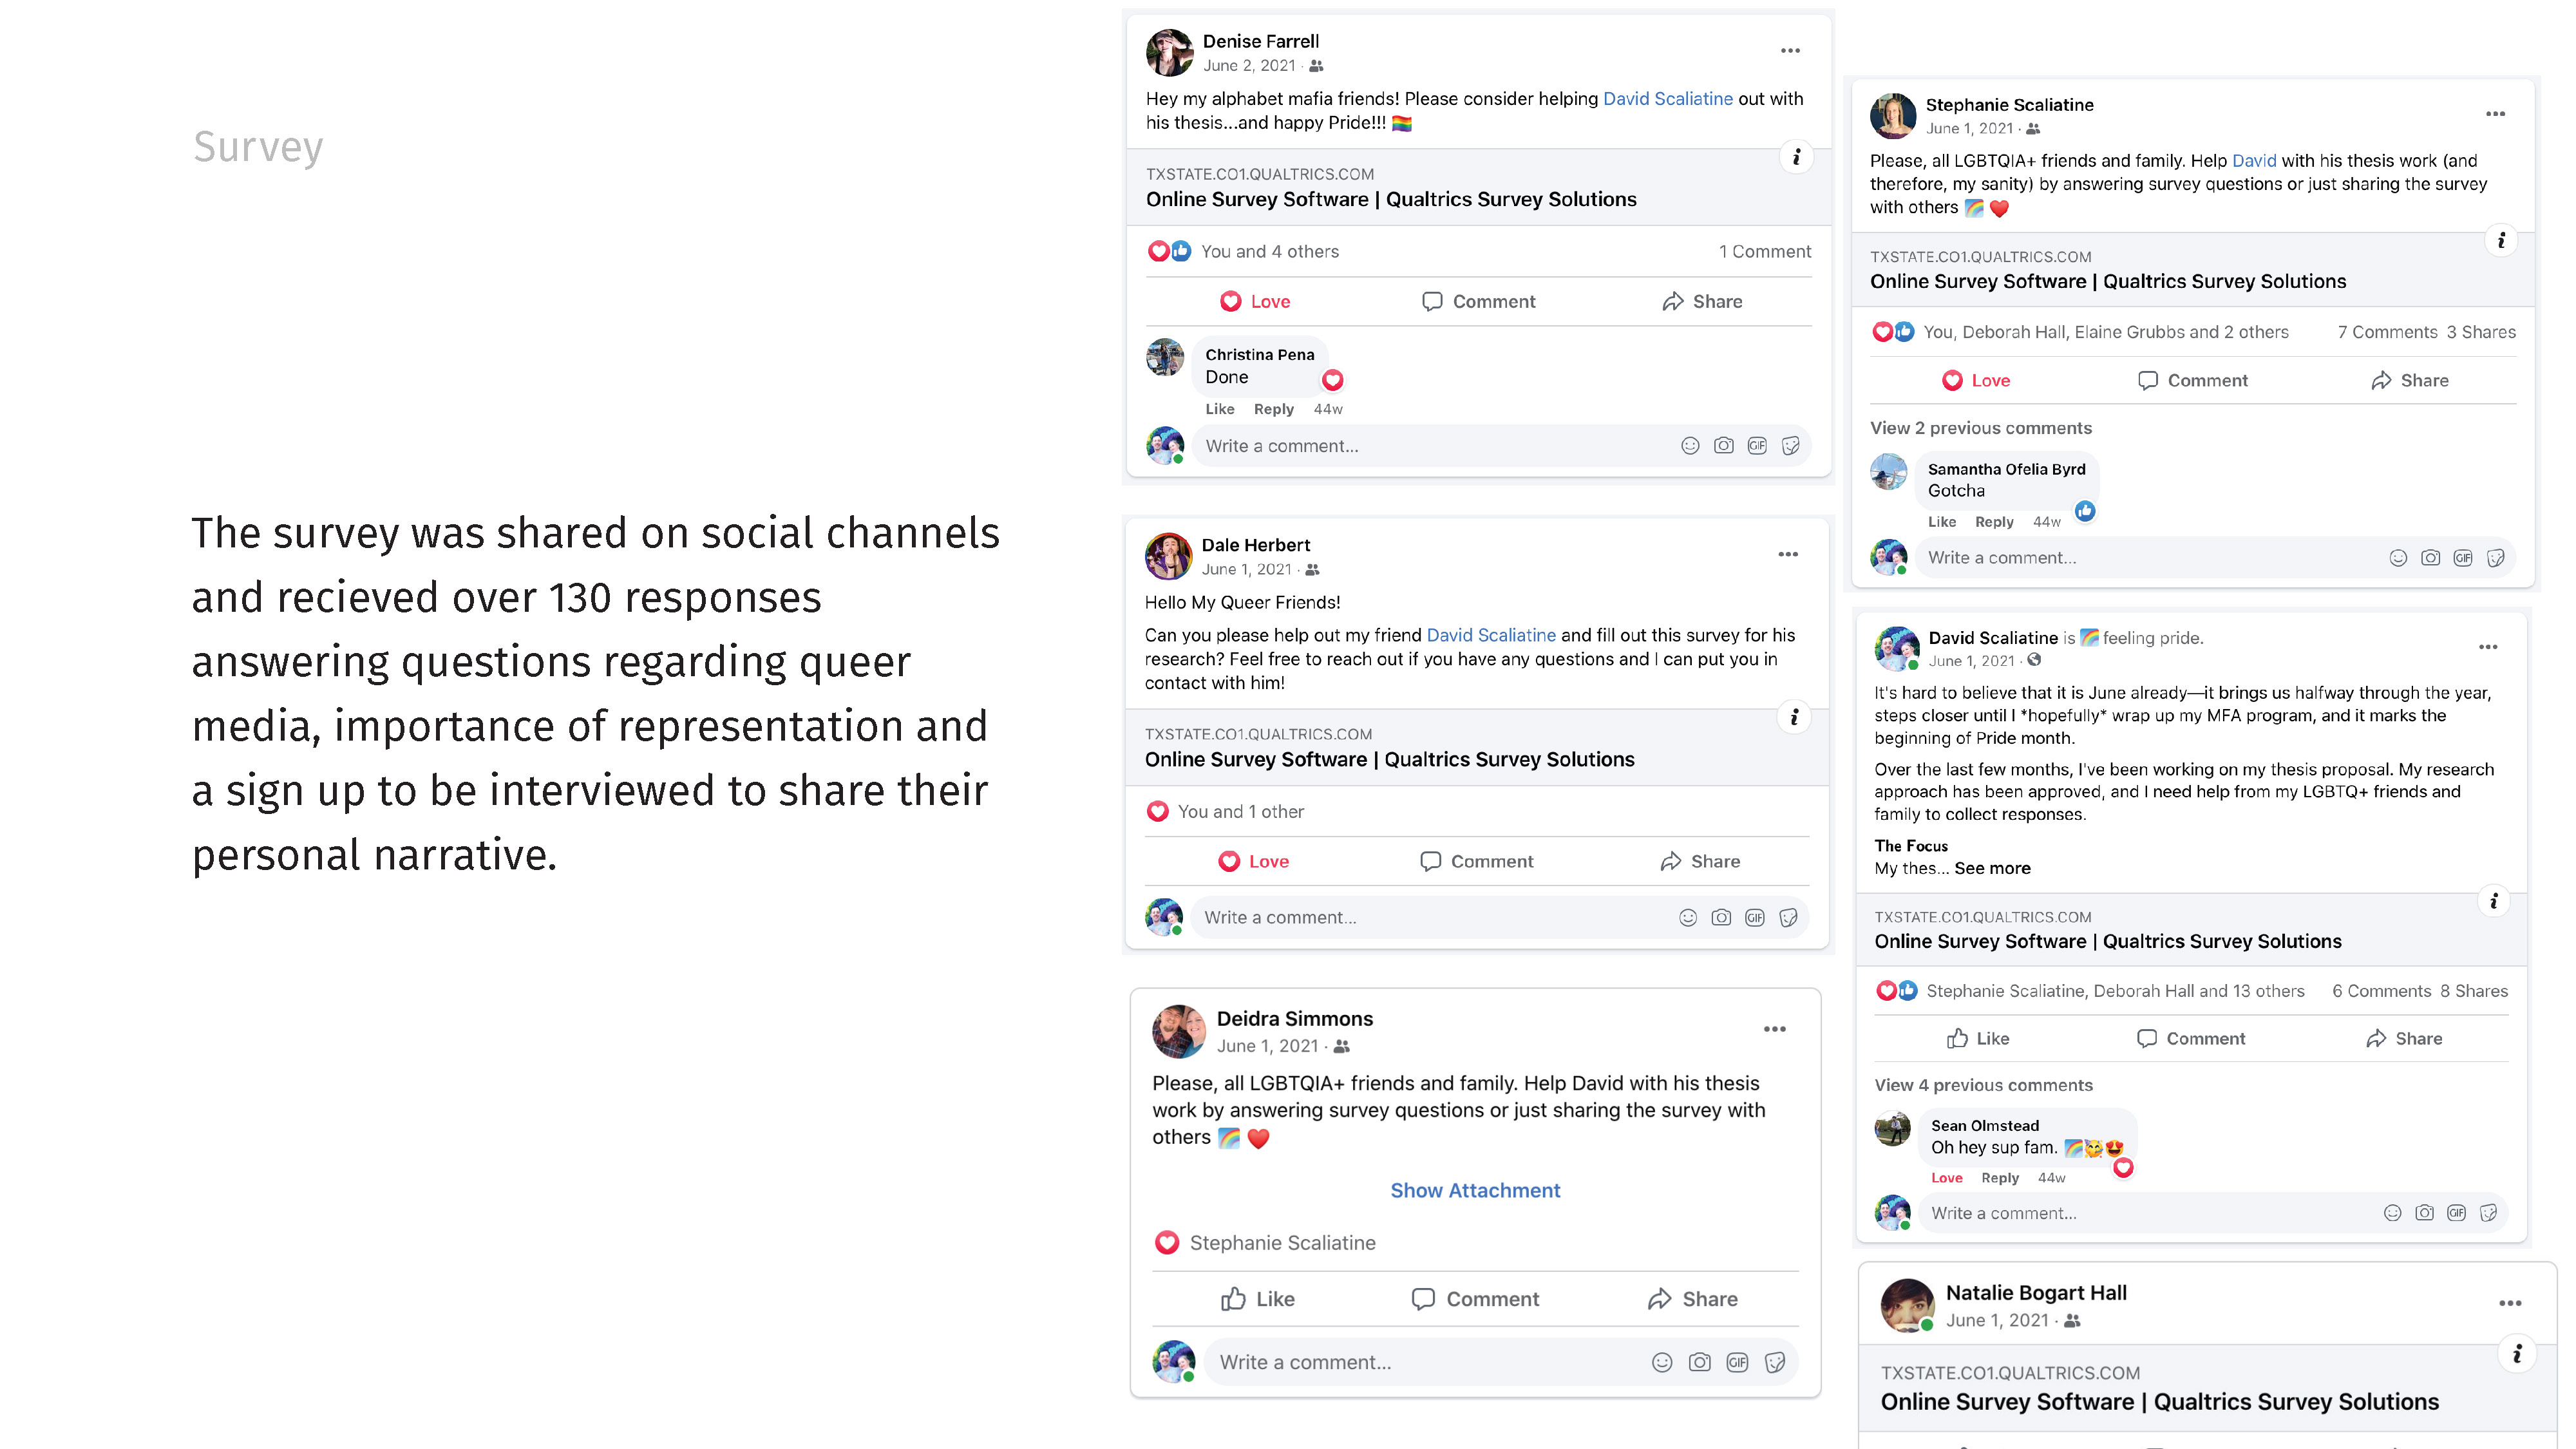Click GIF icon in Deidra Simmons' comment box
This screenshot has width=2576, height=1449.
pyautogui.click(x=1737, y=1362)
